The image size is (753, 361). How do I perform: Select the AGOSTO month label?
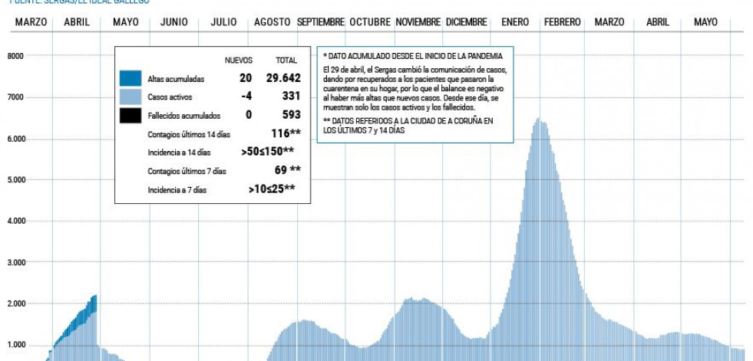pos(272,22)
